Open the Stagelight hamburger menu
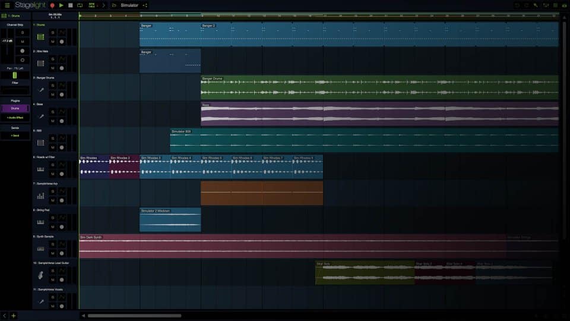 [7, 5]
